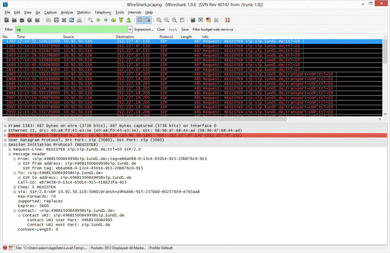Save the current display filter

(x=185, y=29)
